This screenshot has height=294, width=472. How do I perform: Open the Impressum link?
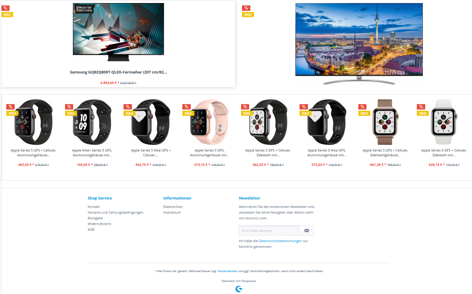pyautogui.click(x=172, y=212)
